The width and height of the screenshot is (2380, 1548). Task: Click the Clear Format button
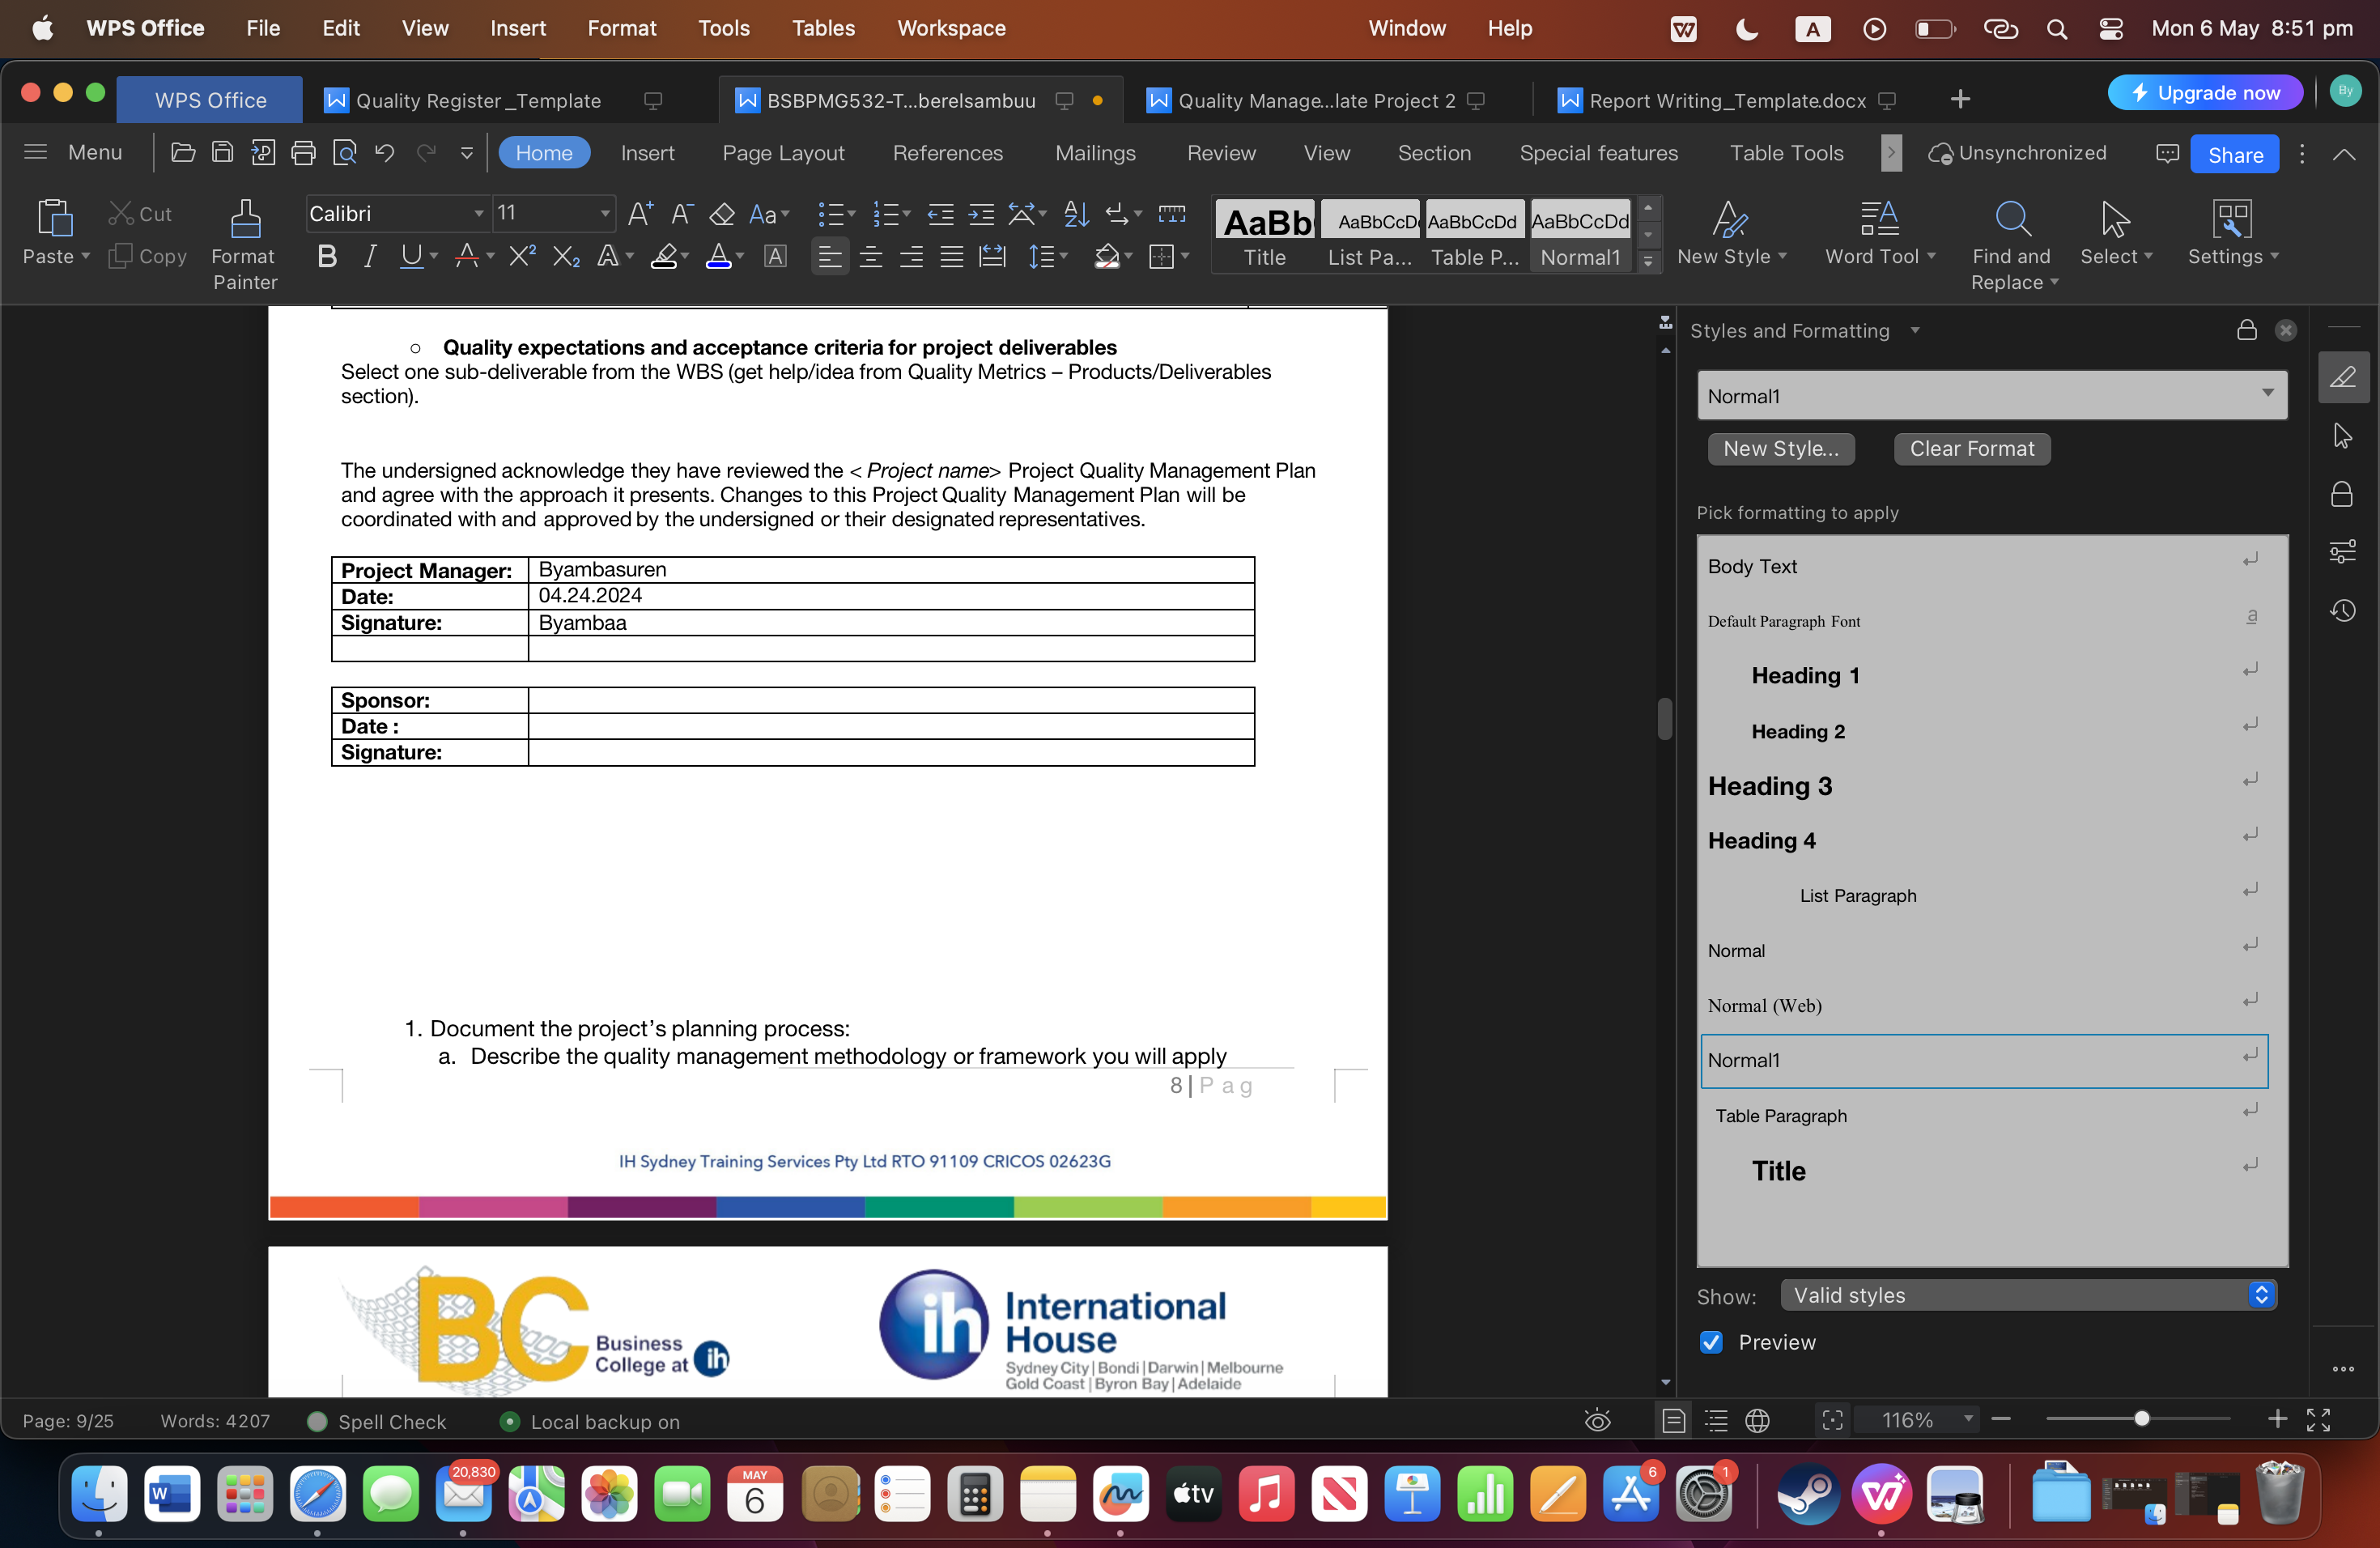[1971, 449]
